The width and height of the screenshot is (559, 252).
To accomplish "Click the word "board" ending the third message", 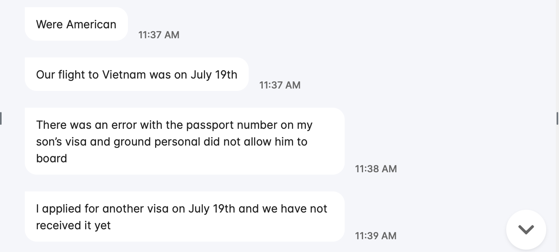I will (x=52, y=158).
